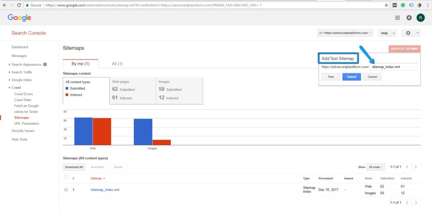Open the /sitemap_index.xml link

(105, 189)
